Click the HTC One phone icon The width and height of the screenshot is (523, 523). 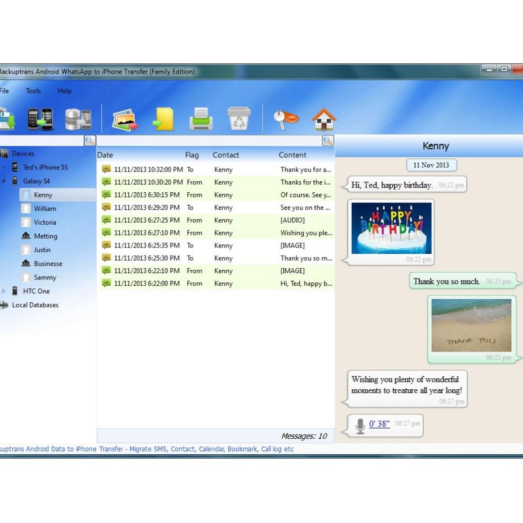[x=15, y=291]
